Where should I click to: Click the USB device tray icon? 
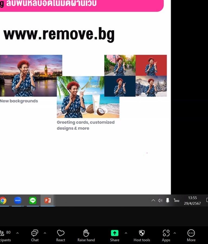tap(168, 200)
